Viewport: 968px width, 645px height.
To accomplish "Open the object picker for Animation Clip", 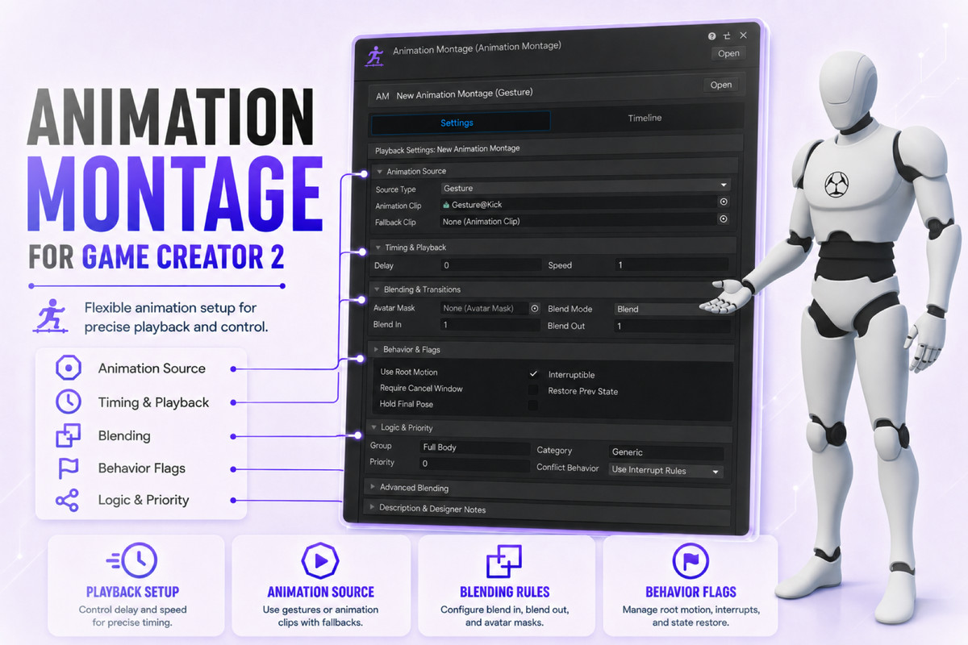I will point(724,202).
